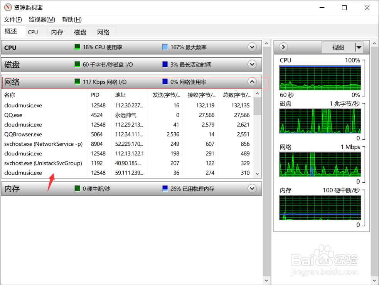Select the QQ.exe process row
The width and height of the screenshot is (379, 285).
tap(128, 115)
